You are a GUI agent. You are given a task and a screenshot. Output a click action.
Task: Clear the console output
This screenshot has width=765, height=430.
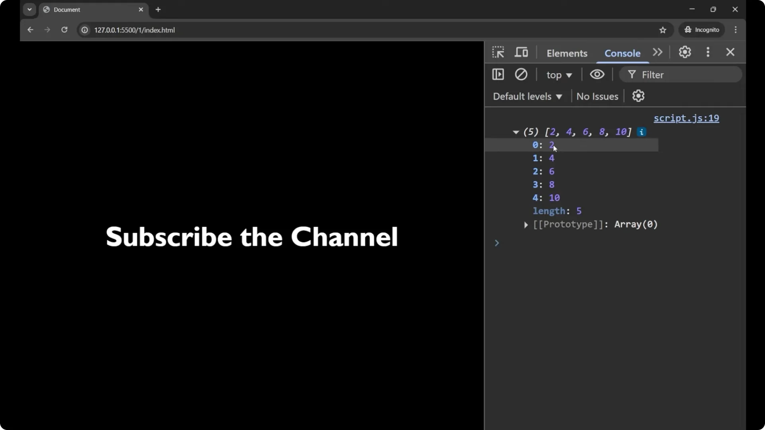pos(521,74)
